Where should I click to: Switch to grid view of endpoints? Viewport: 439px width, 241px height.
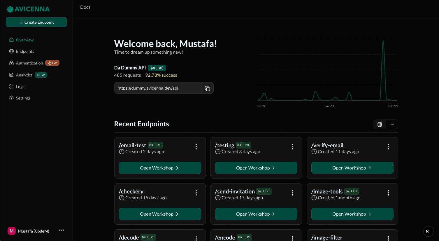[x=380, y=125]
